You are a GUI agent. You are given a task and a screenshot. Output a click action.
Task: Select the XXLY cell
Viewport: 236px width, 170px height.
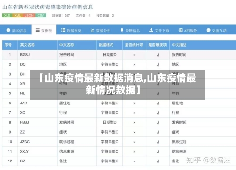[37, 152]
